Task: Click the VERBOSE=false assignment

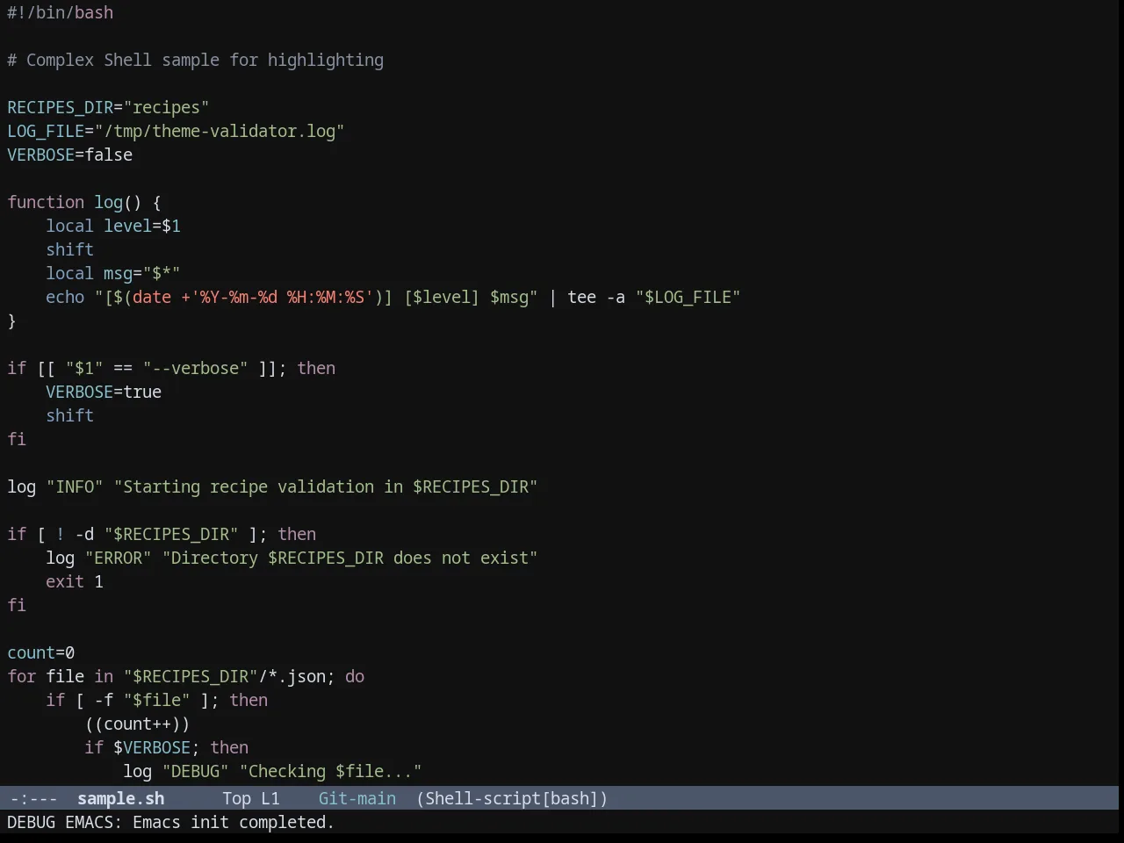Action: tap(70, 155)
